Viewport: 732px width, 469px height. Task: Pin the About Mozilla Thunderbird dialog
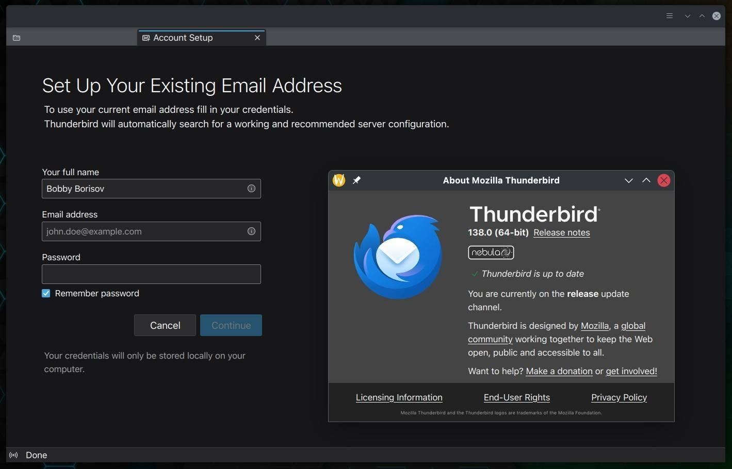pos(356,180)
